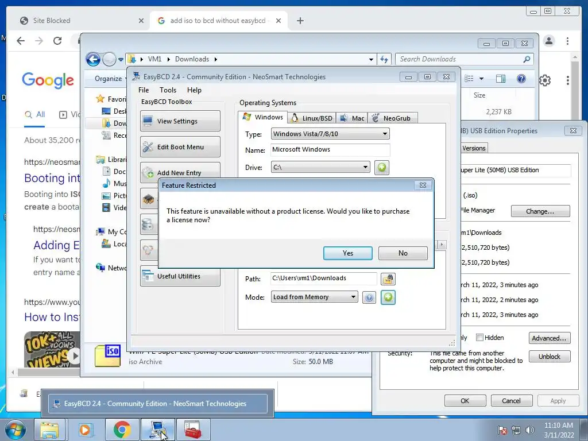The image size is (588, 441).
Task: Switch to the Linux/BSD tab
Action: click(312, 118)
